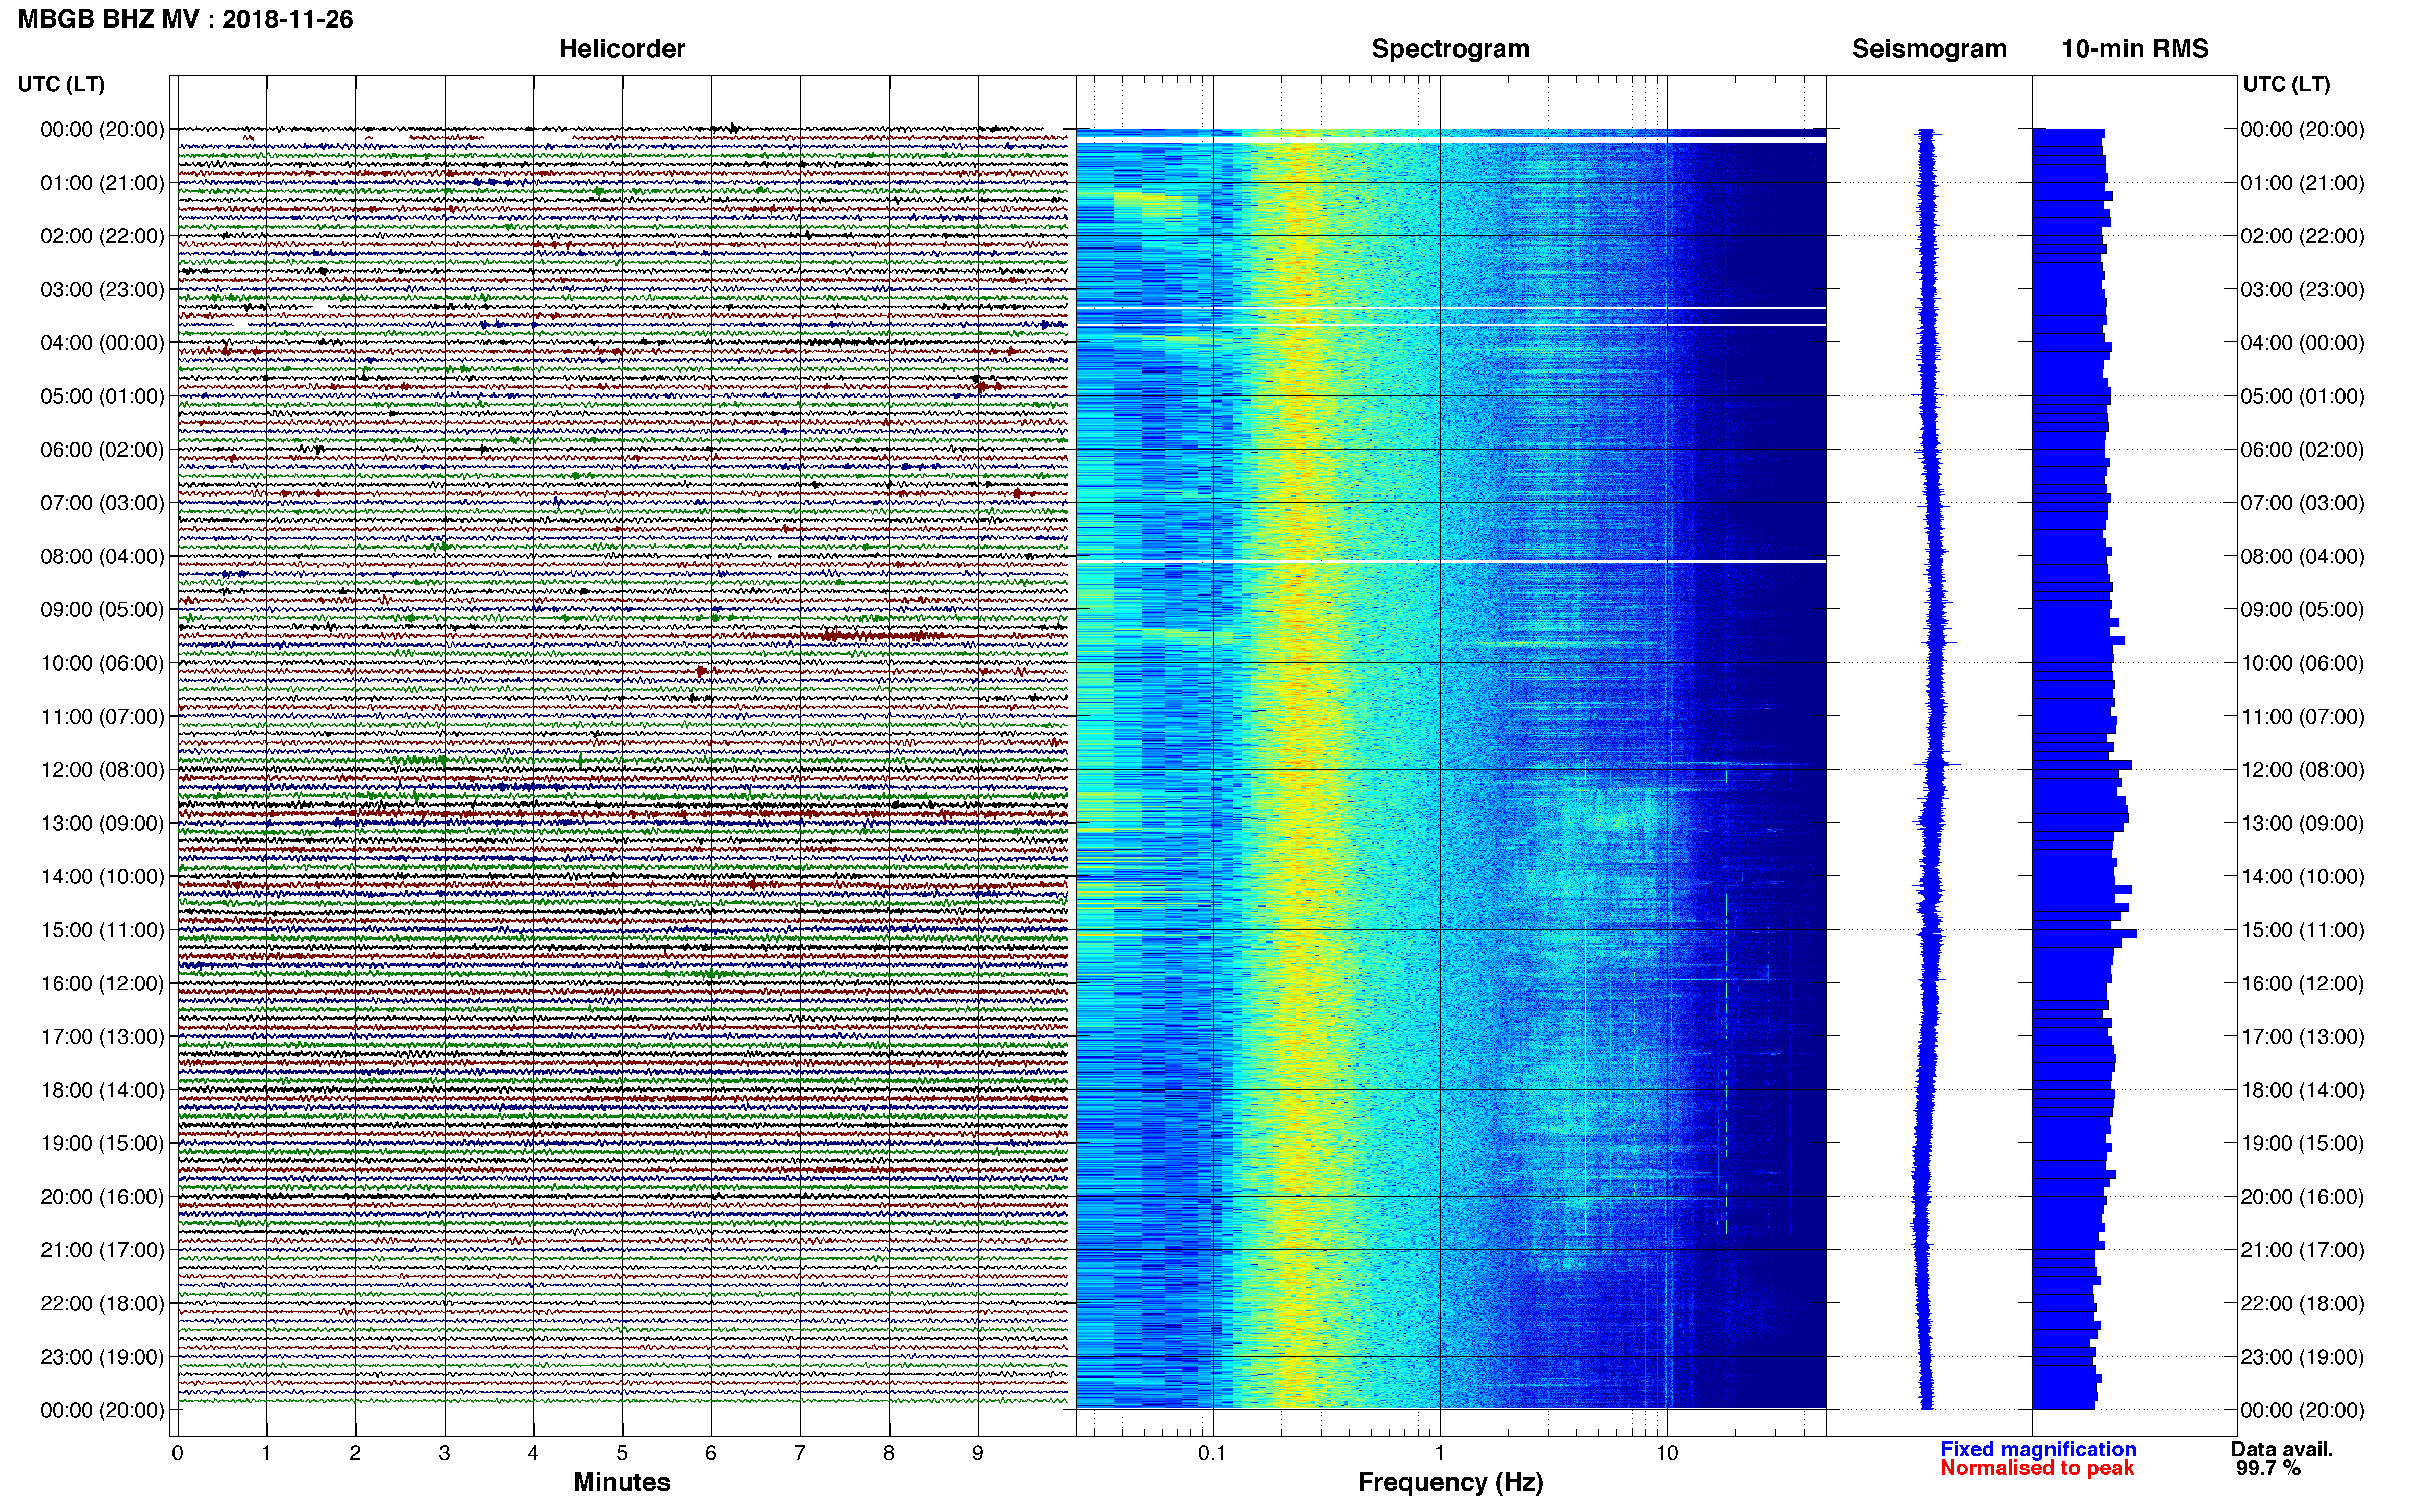
Task: Select the 20:00 (16:00) label beside the RMS panel
Action: [x=2302, y=1197]
